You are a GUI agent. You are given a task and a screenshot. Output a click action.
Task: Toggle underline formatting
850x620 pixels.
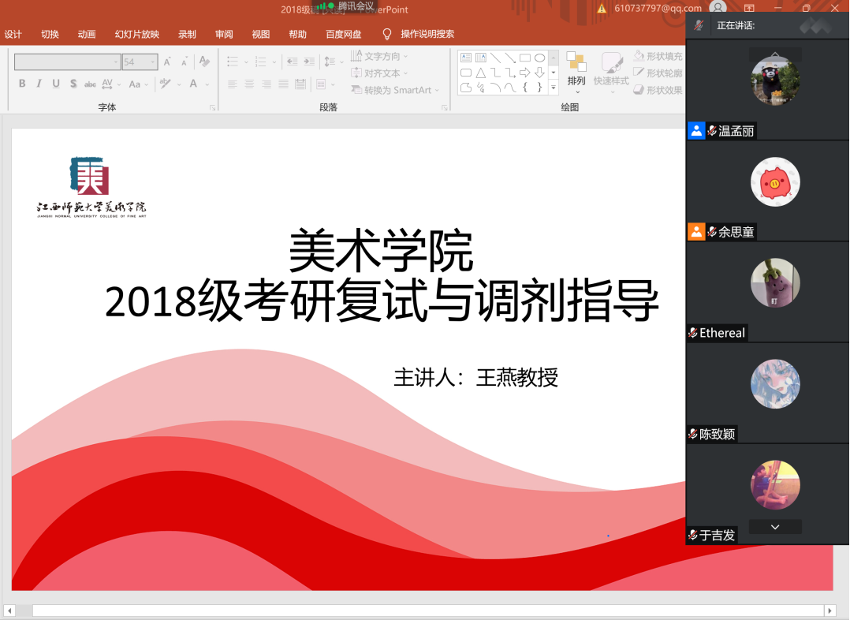click(56, 84)
